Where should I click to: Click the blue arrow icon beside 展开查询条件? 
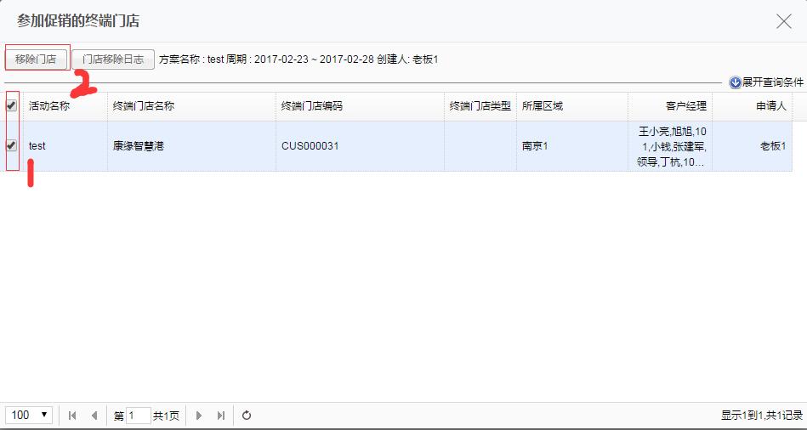tap(735, 82)
